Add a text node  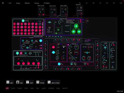click(30, 82)
